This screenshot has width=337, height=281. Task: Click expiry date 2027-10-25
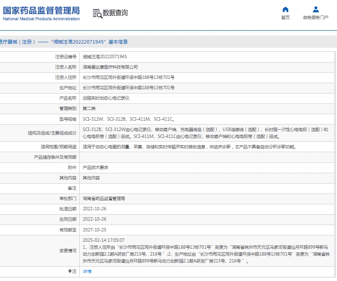(94, 230)
